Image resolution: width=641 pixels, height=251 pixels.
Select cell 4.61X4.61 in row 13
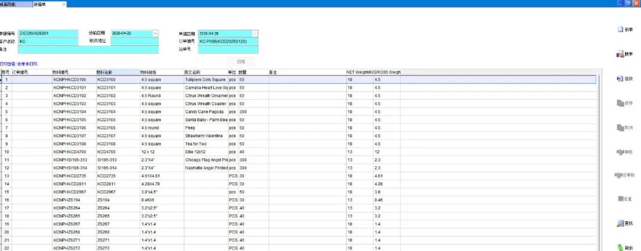[162, 176]
